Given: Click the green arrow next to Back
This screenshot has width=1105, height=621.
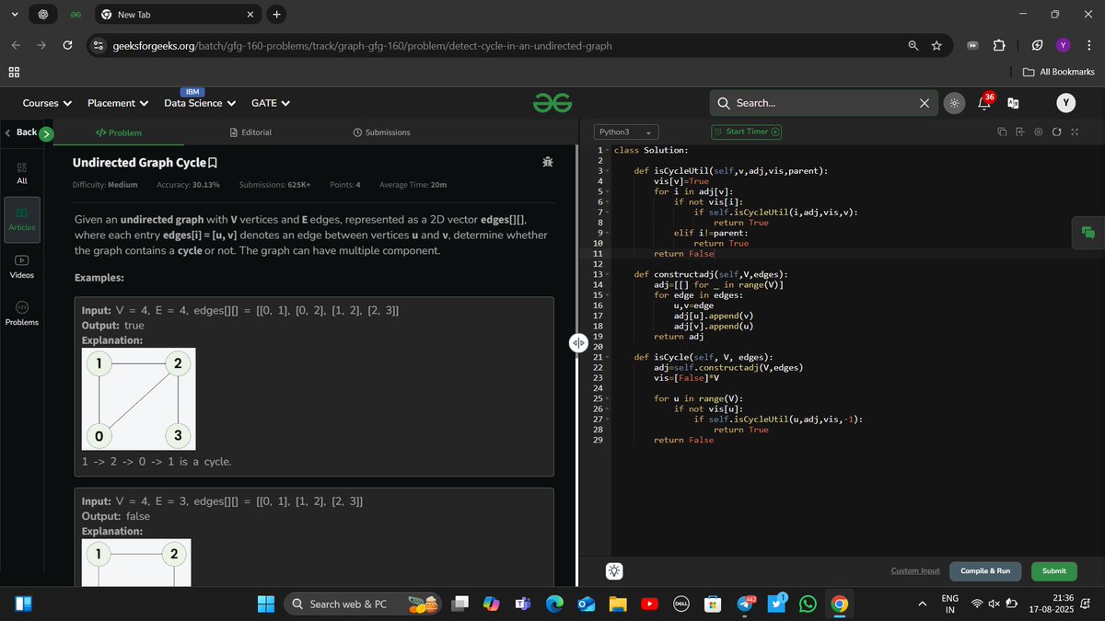Looking at the screenshot, I should pyautogui.click(x=47, y=133).
